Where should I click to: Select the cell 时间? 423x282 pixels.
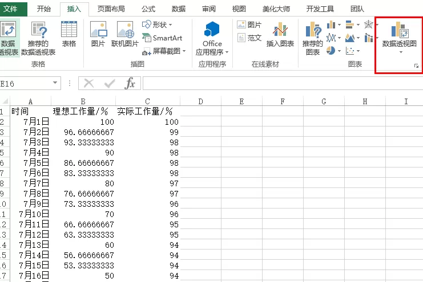[x=30, y=111]
